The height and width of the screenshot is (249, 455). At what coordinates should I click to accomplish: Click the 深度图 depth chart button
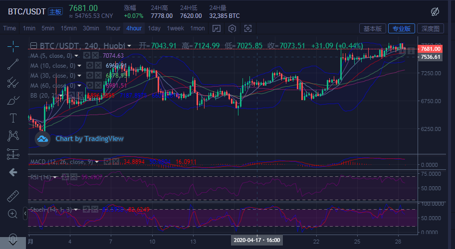click(x=431, y=28)
